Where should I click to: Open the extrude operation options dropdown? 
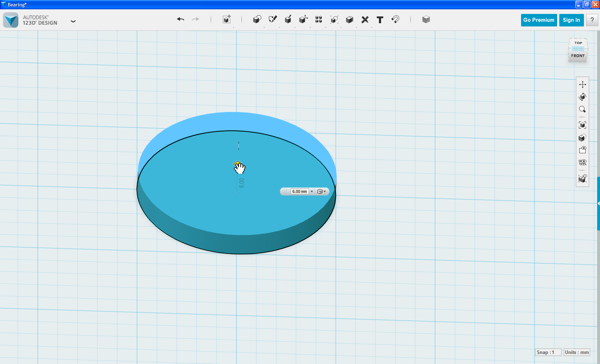[321, 191]
